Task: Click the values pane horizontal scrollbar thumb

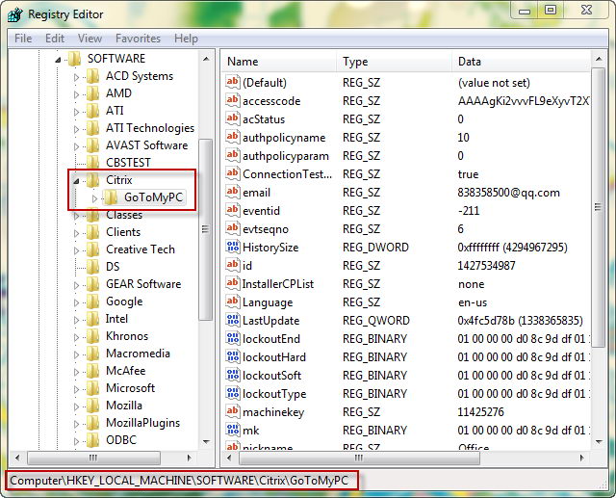Action: [x=359, y=458]
